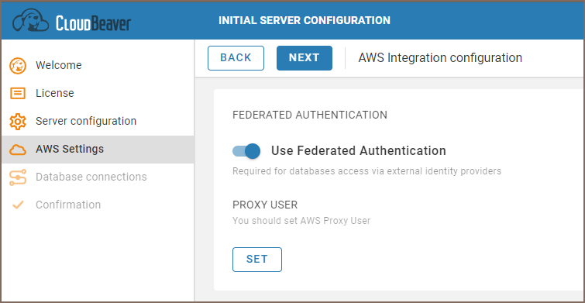Click the AWS Integration configuration heading
Viewport: 585px width, 303px height.
pos(440,58)
